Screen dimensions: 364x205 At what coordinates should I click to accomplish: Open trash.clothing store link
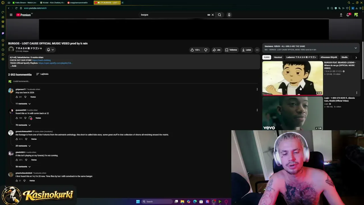tap(41, 60)
